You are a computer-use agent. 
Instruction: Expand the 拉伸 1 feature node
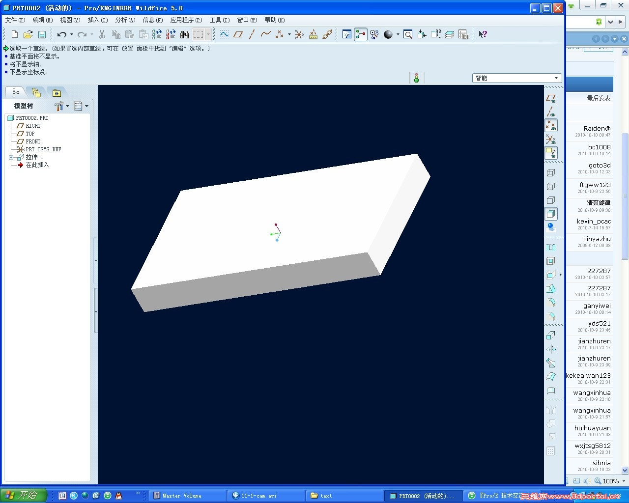[x=11, y=158]
